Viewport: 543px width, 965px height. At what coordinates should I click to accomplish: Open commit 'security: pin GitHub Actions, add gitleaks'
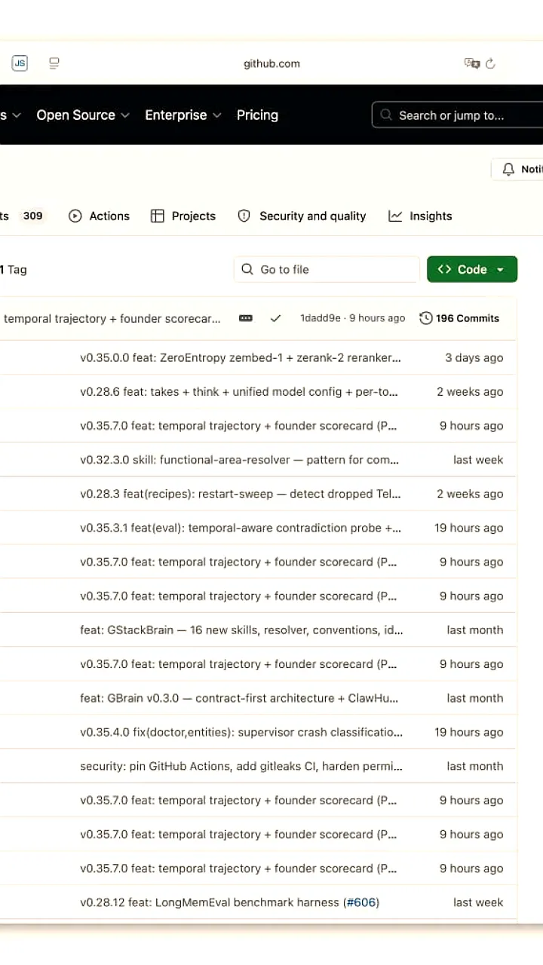click(241, 766)
